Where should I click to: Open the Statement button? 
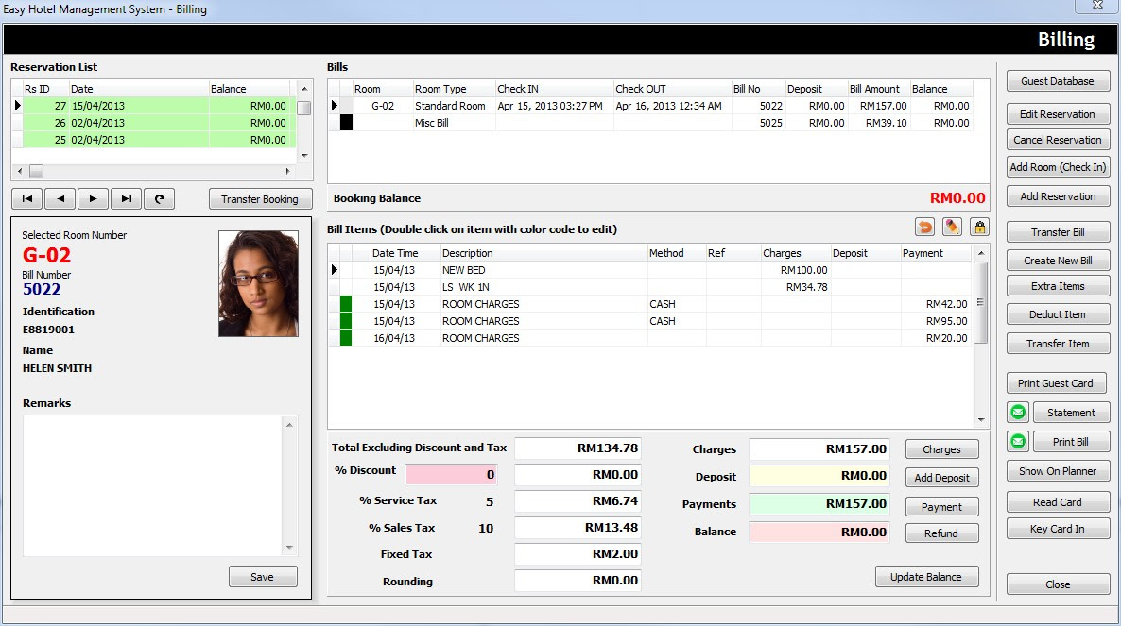[1071, 412]
